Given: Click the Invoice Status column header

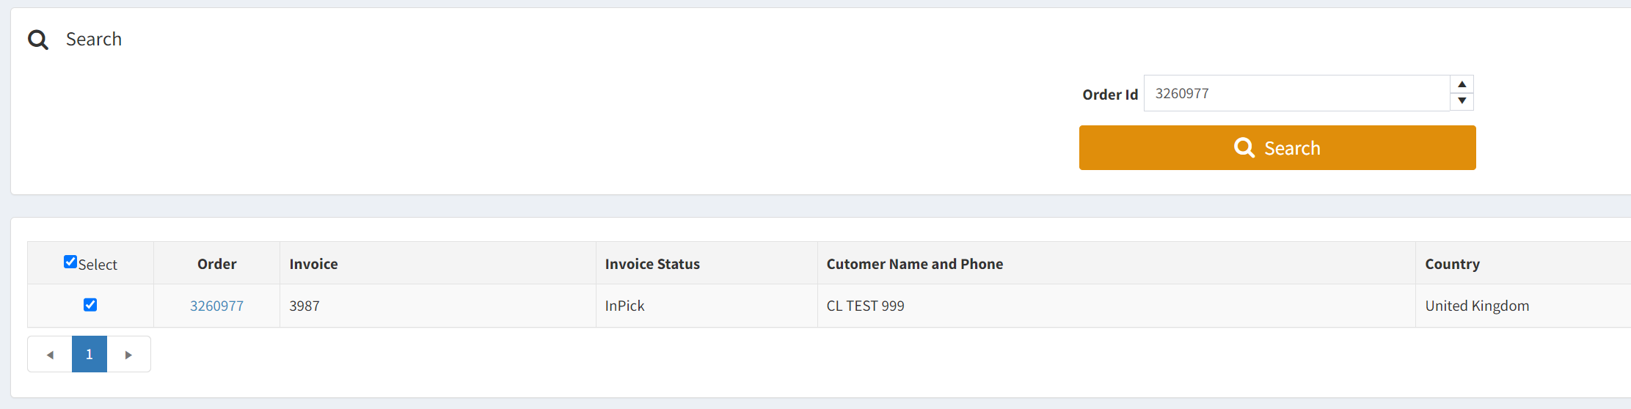Looking at the screenshot, I should coord(652,264).
